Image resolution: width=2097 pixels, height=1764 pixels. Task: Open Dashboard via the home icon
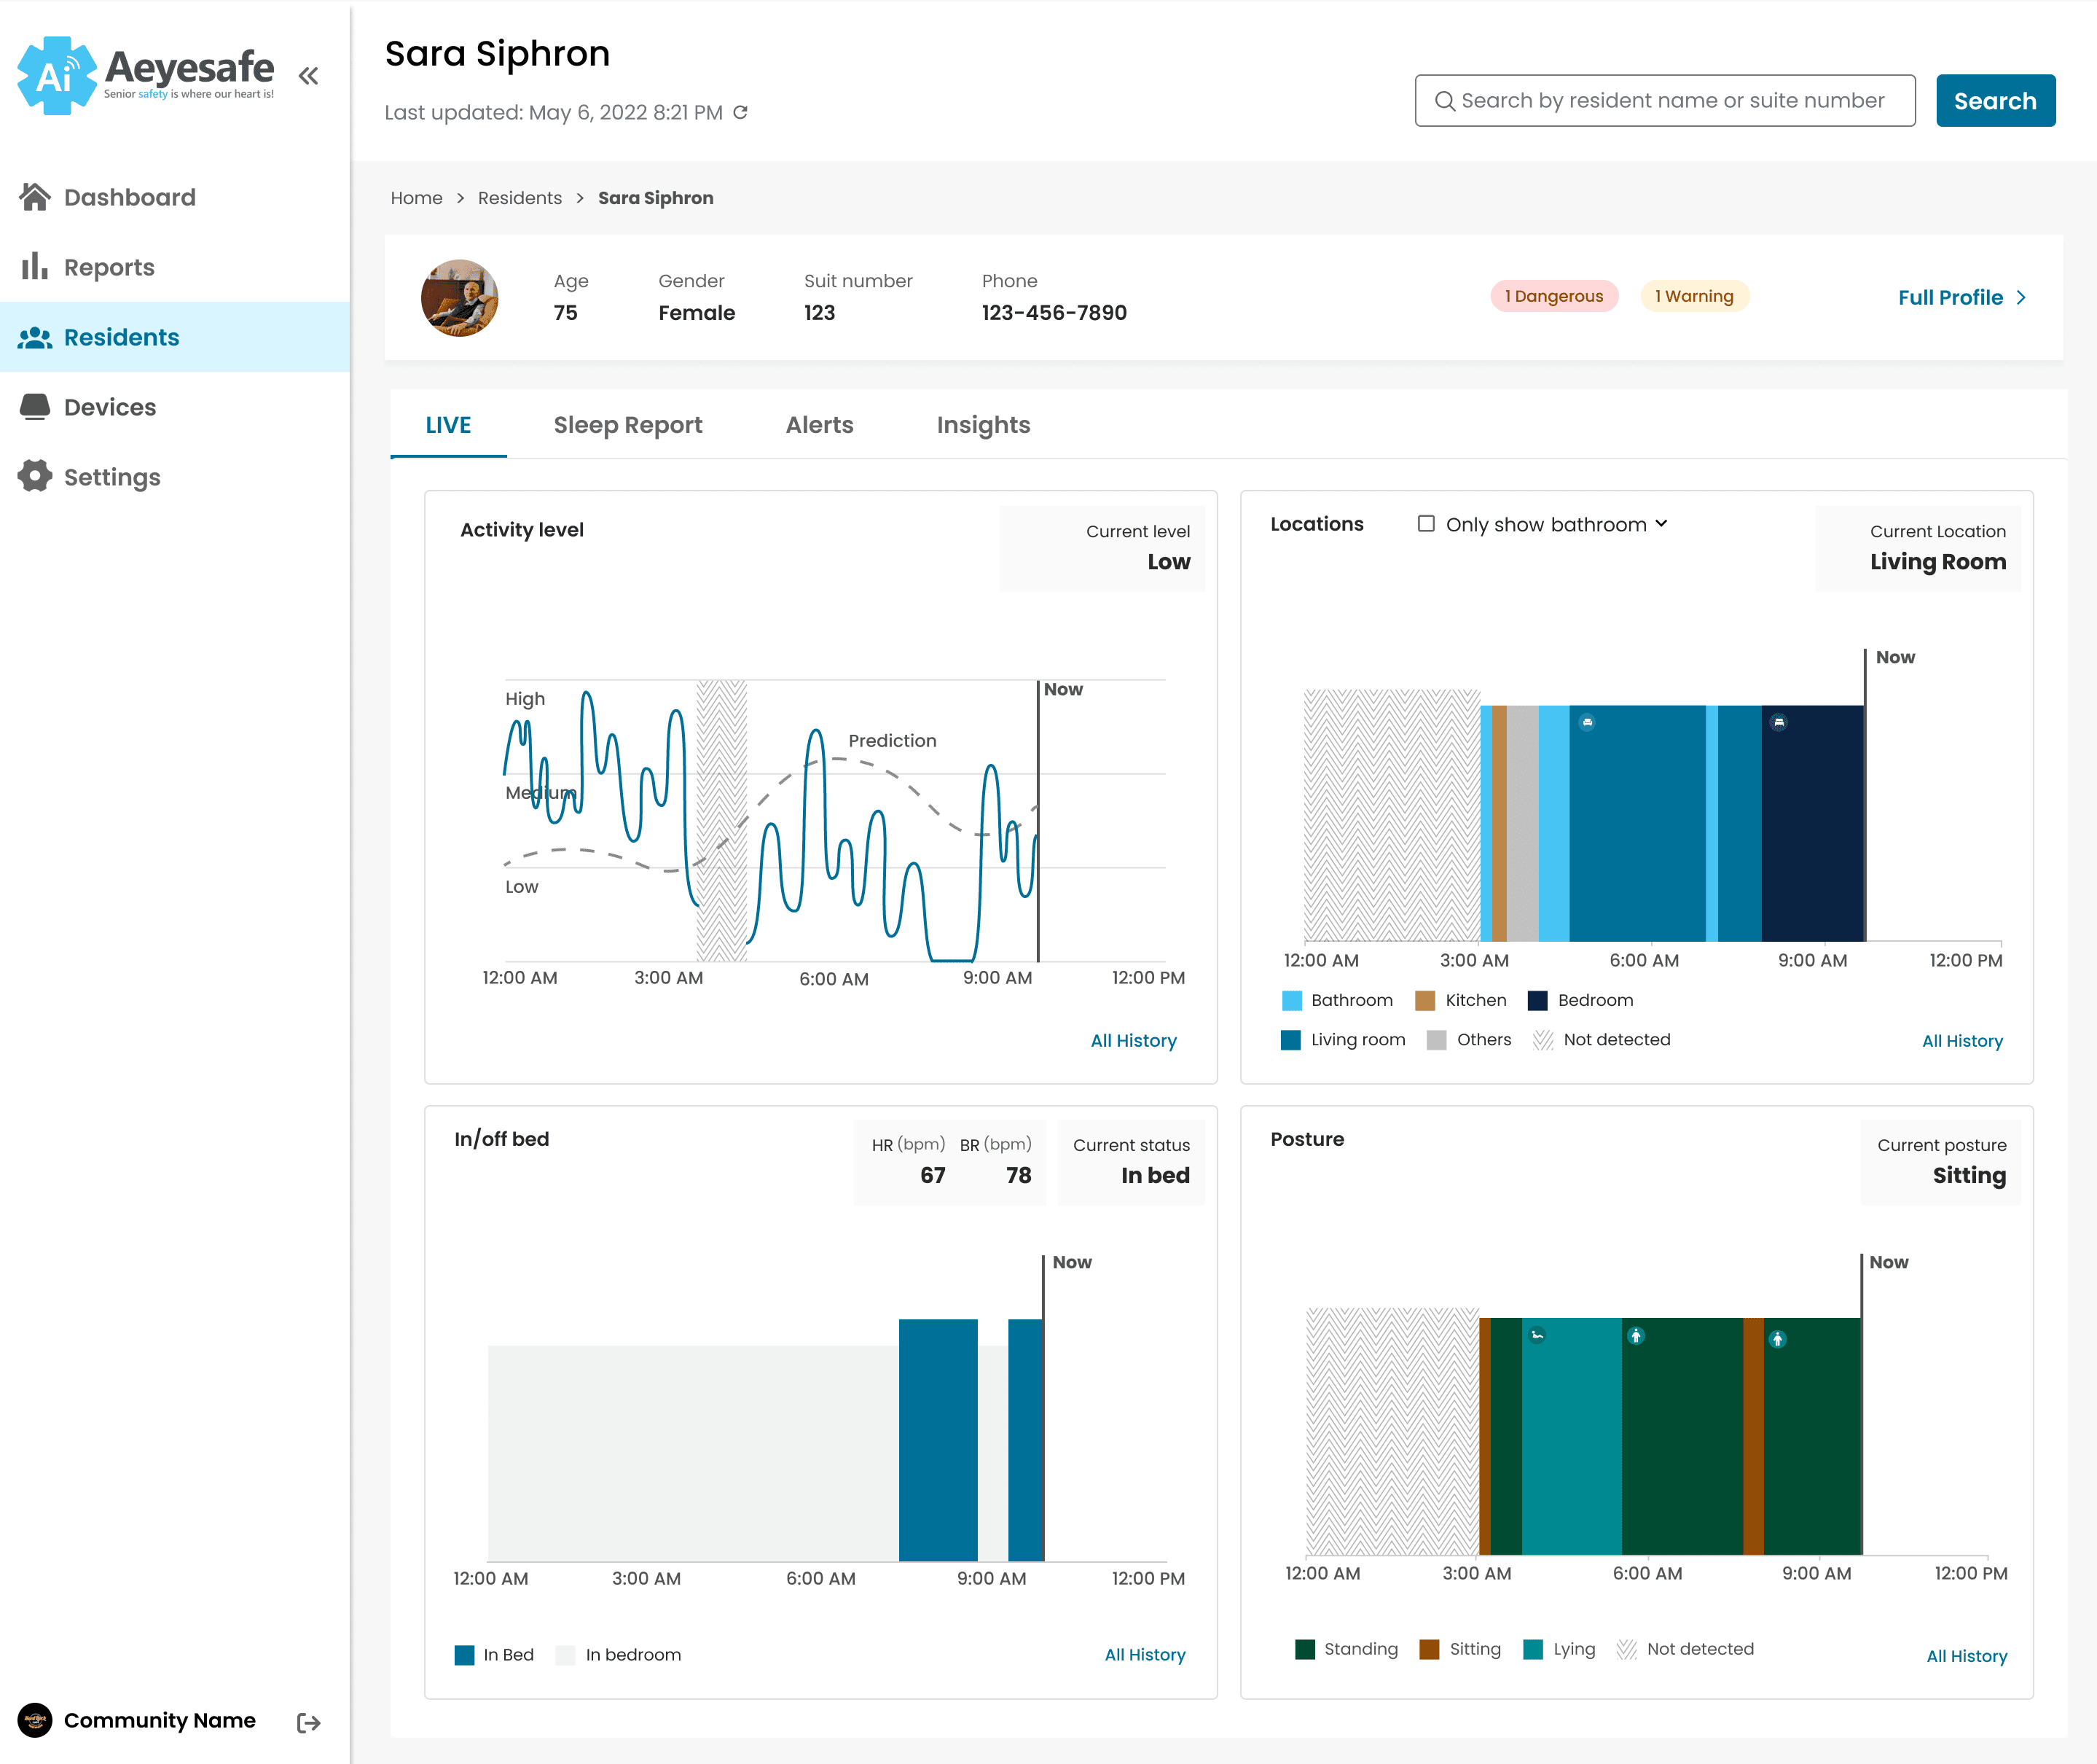pyautogui.click(x=35, y=197)
